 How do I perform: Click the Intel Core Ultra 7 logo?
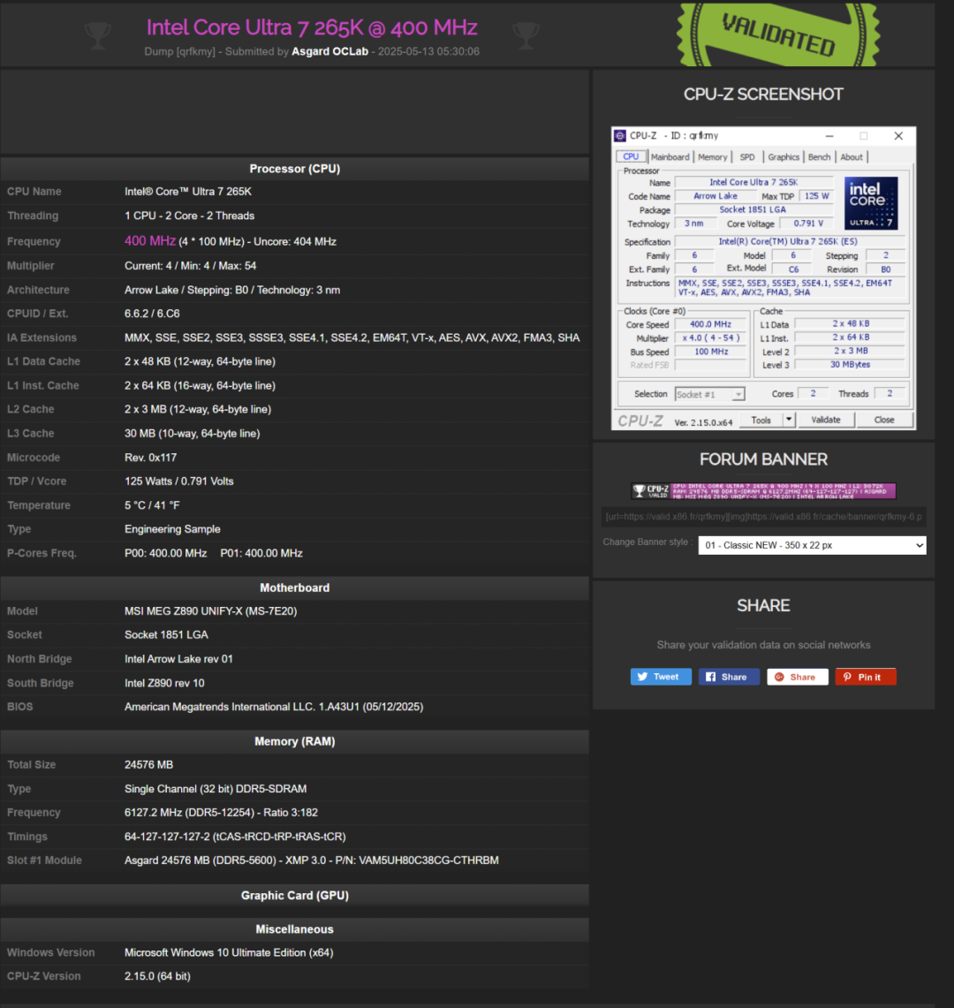tap(870, 203)
